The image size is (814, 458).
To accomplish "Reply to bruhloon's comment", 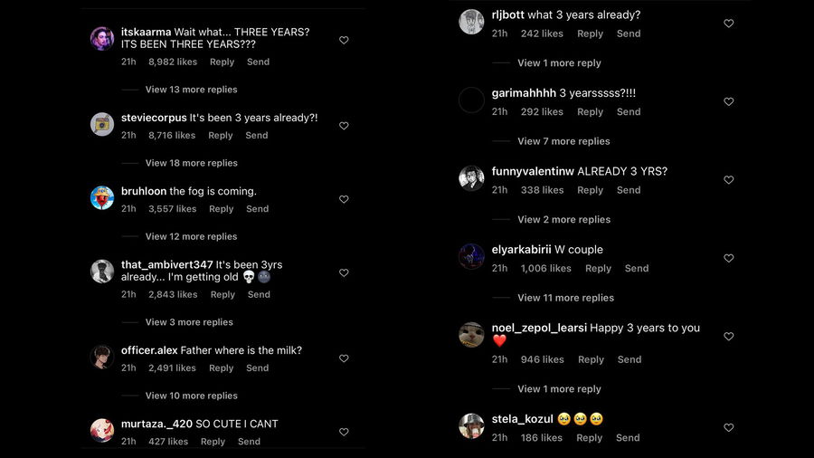I will coord(222,209).
